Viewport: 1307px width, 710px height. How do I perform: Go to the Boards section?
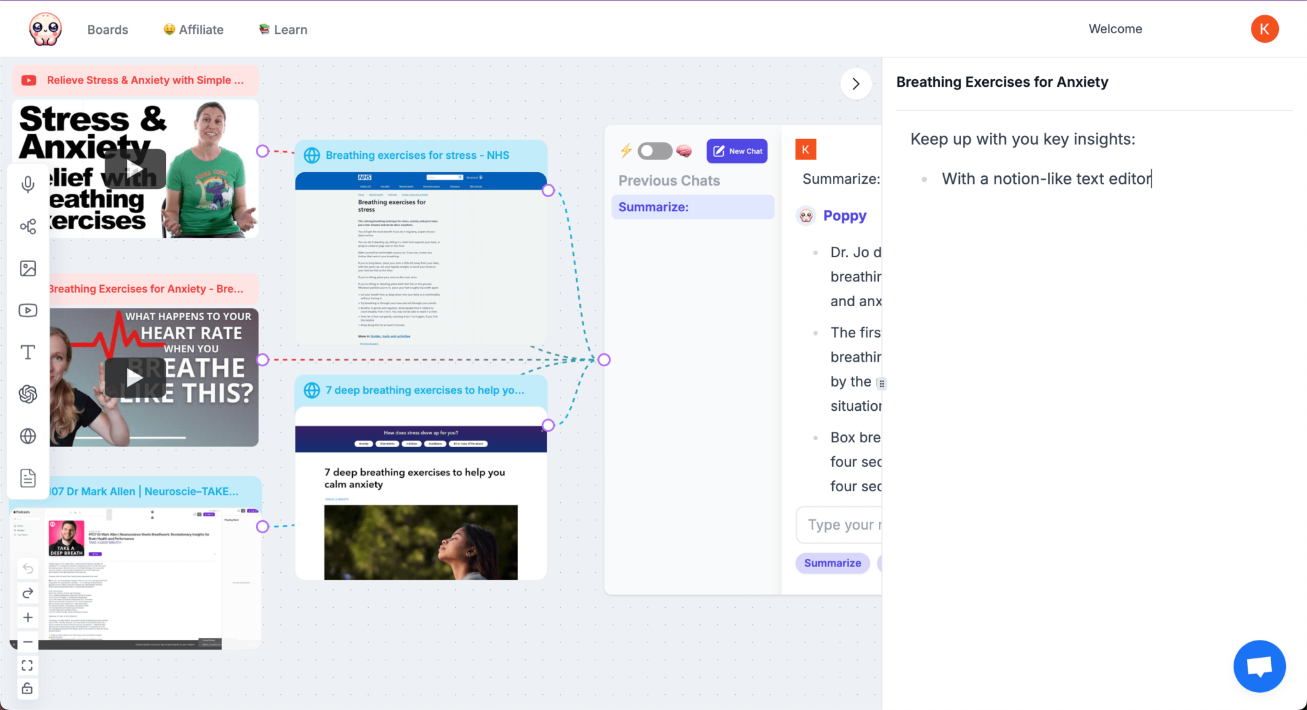(x=107, y=29)
